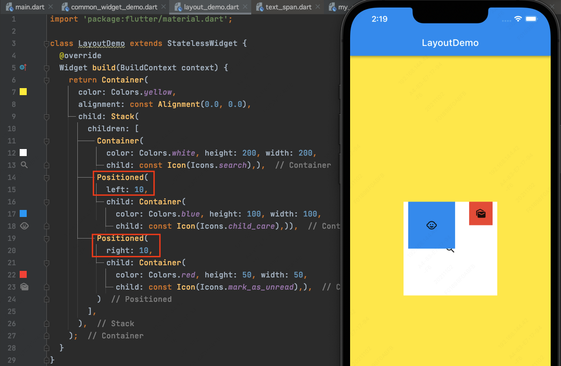Click the Wi-Fi status icon in simulator

518,19
